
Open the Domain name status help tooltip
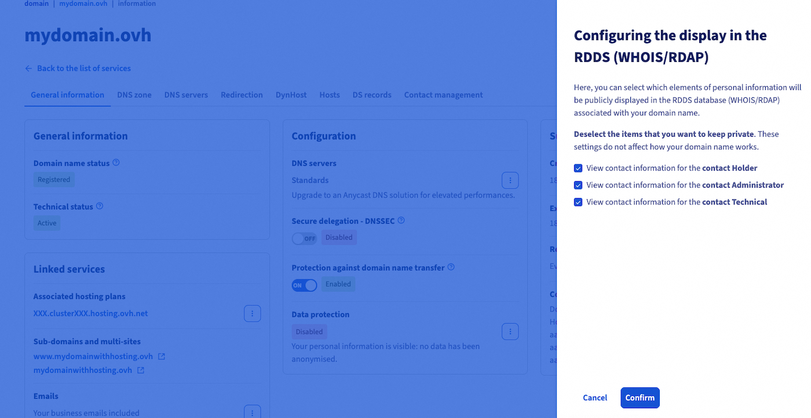click(x=115, y=163)
